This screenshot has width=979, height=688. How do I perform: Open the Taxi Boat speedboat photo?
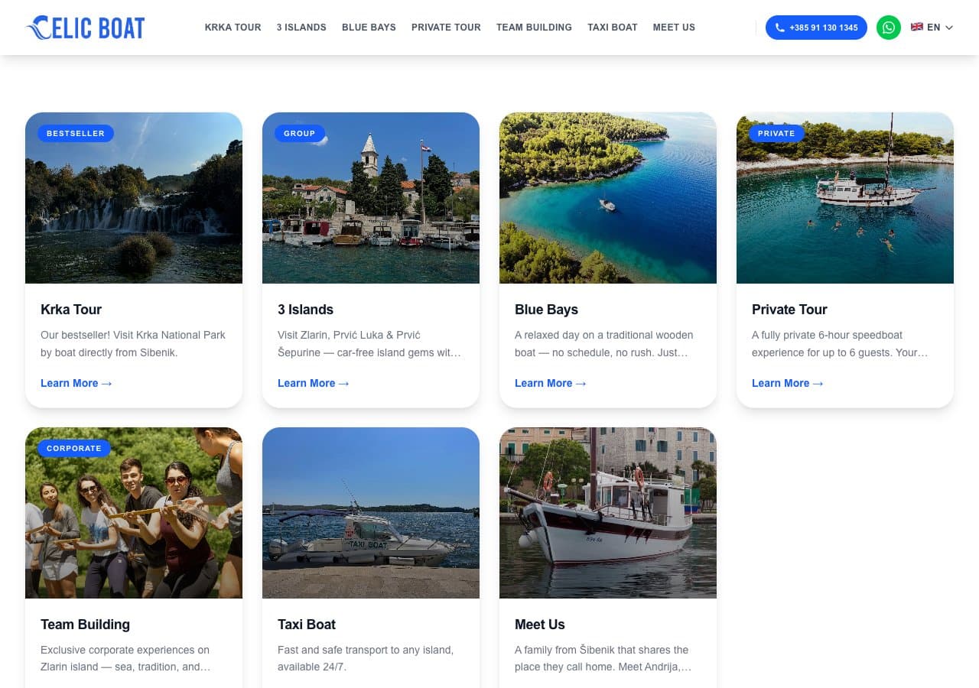pos(371,513)
